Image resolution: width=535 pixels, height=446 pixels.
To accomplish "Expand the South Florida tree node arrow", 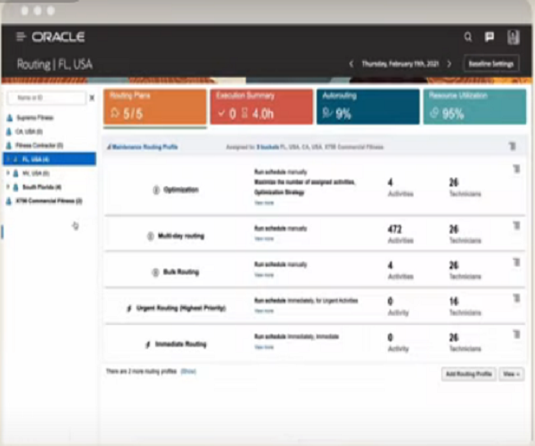I will click(x=8, y=187).
